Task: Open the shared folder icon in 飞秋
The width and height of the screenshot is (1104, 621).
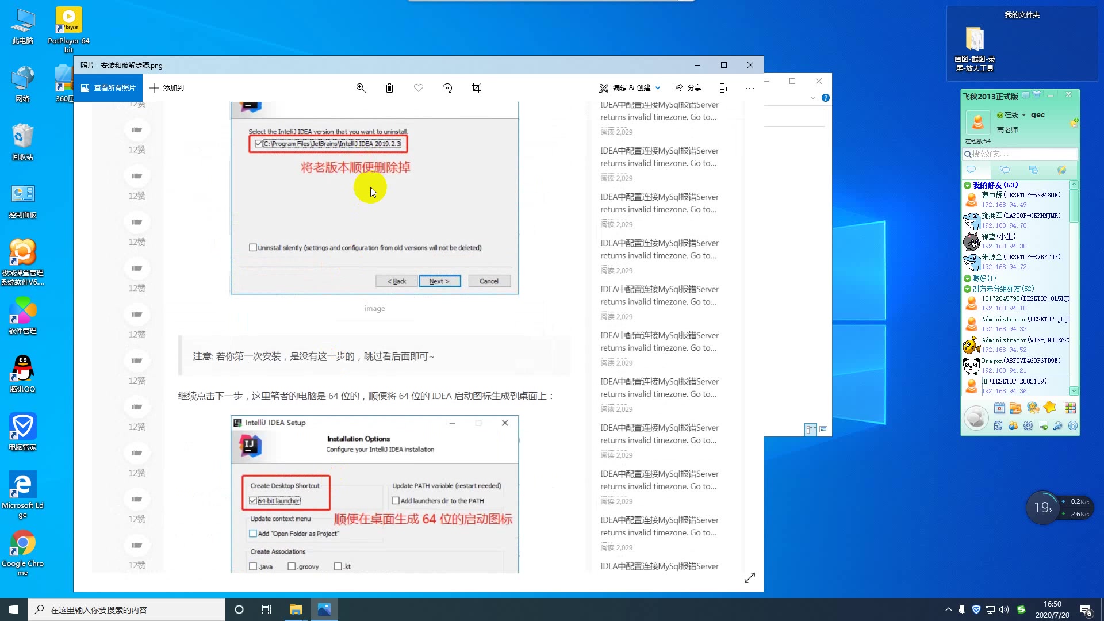Action: pos(1015,408)
